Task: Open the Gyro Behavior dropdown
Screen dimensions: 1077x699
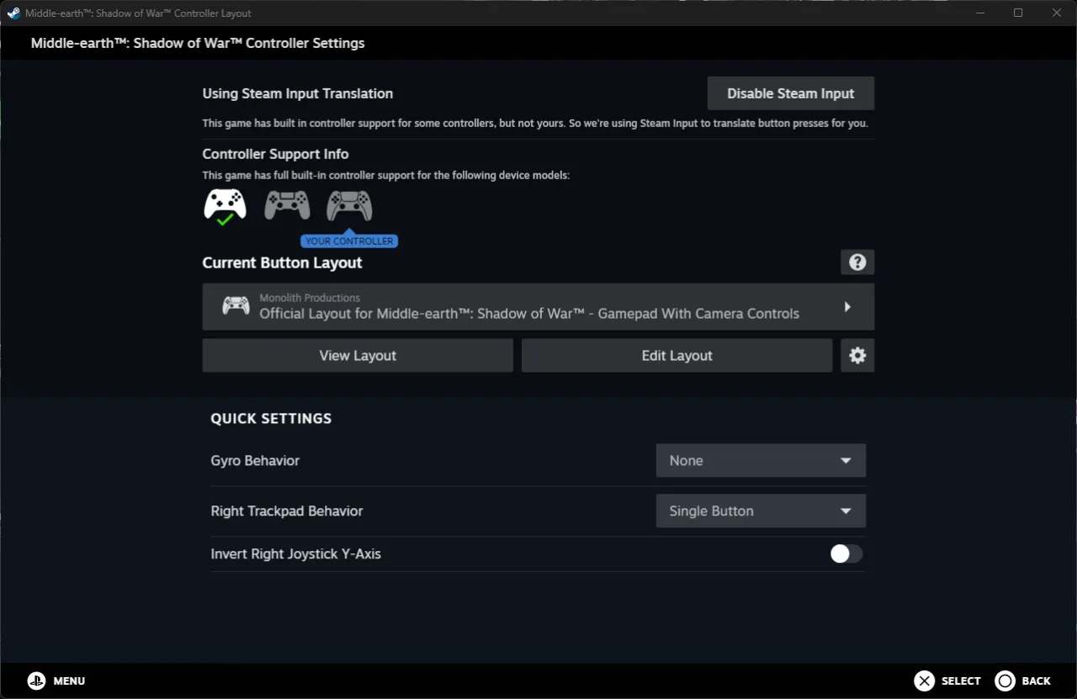Action: (760, 460)
